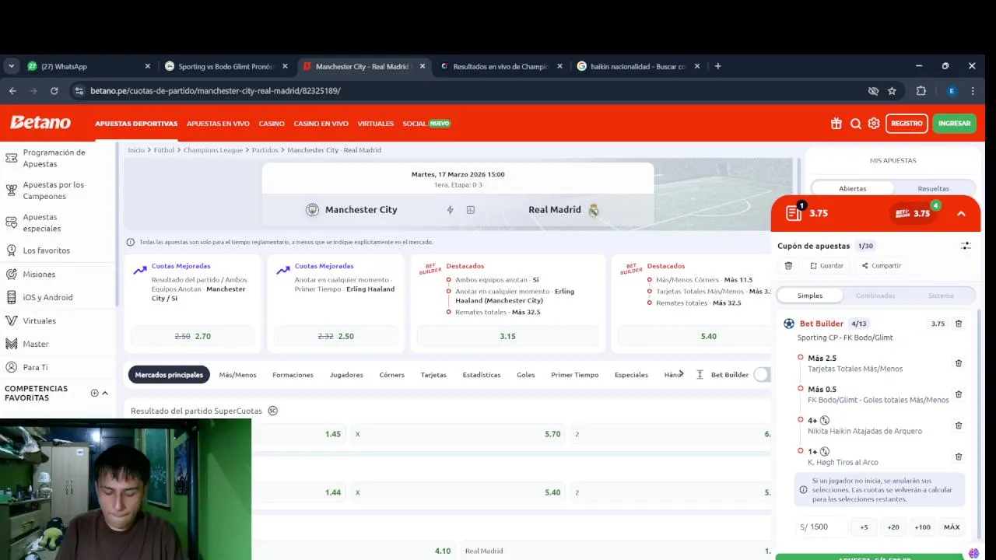This screenshot has height=560, width=996.
Task: Click the lightning icon beside Manchester City
Action: coord(450,210)
